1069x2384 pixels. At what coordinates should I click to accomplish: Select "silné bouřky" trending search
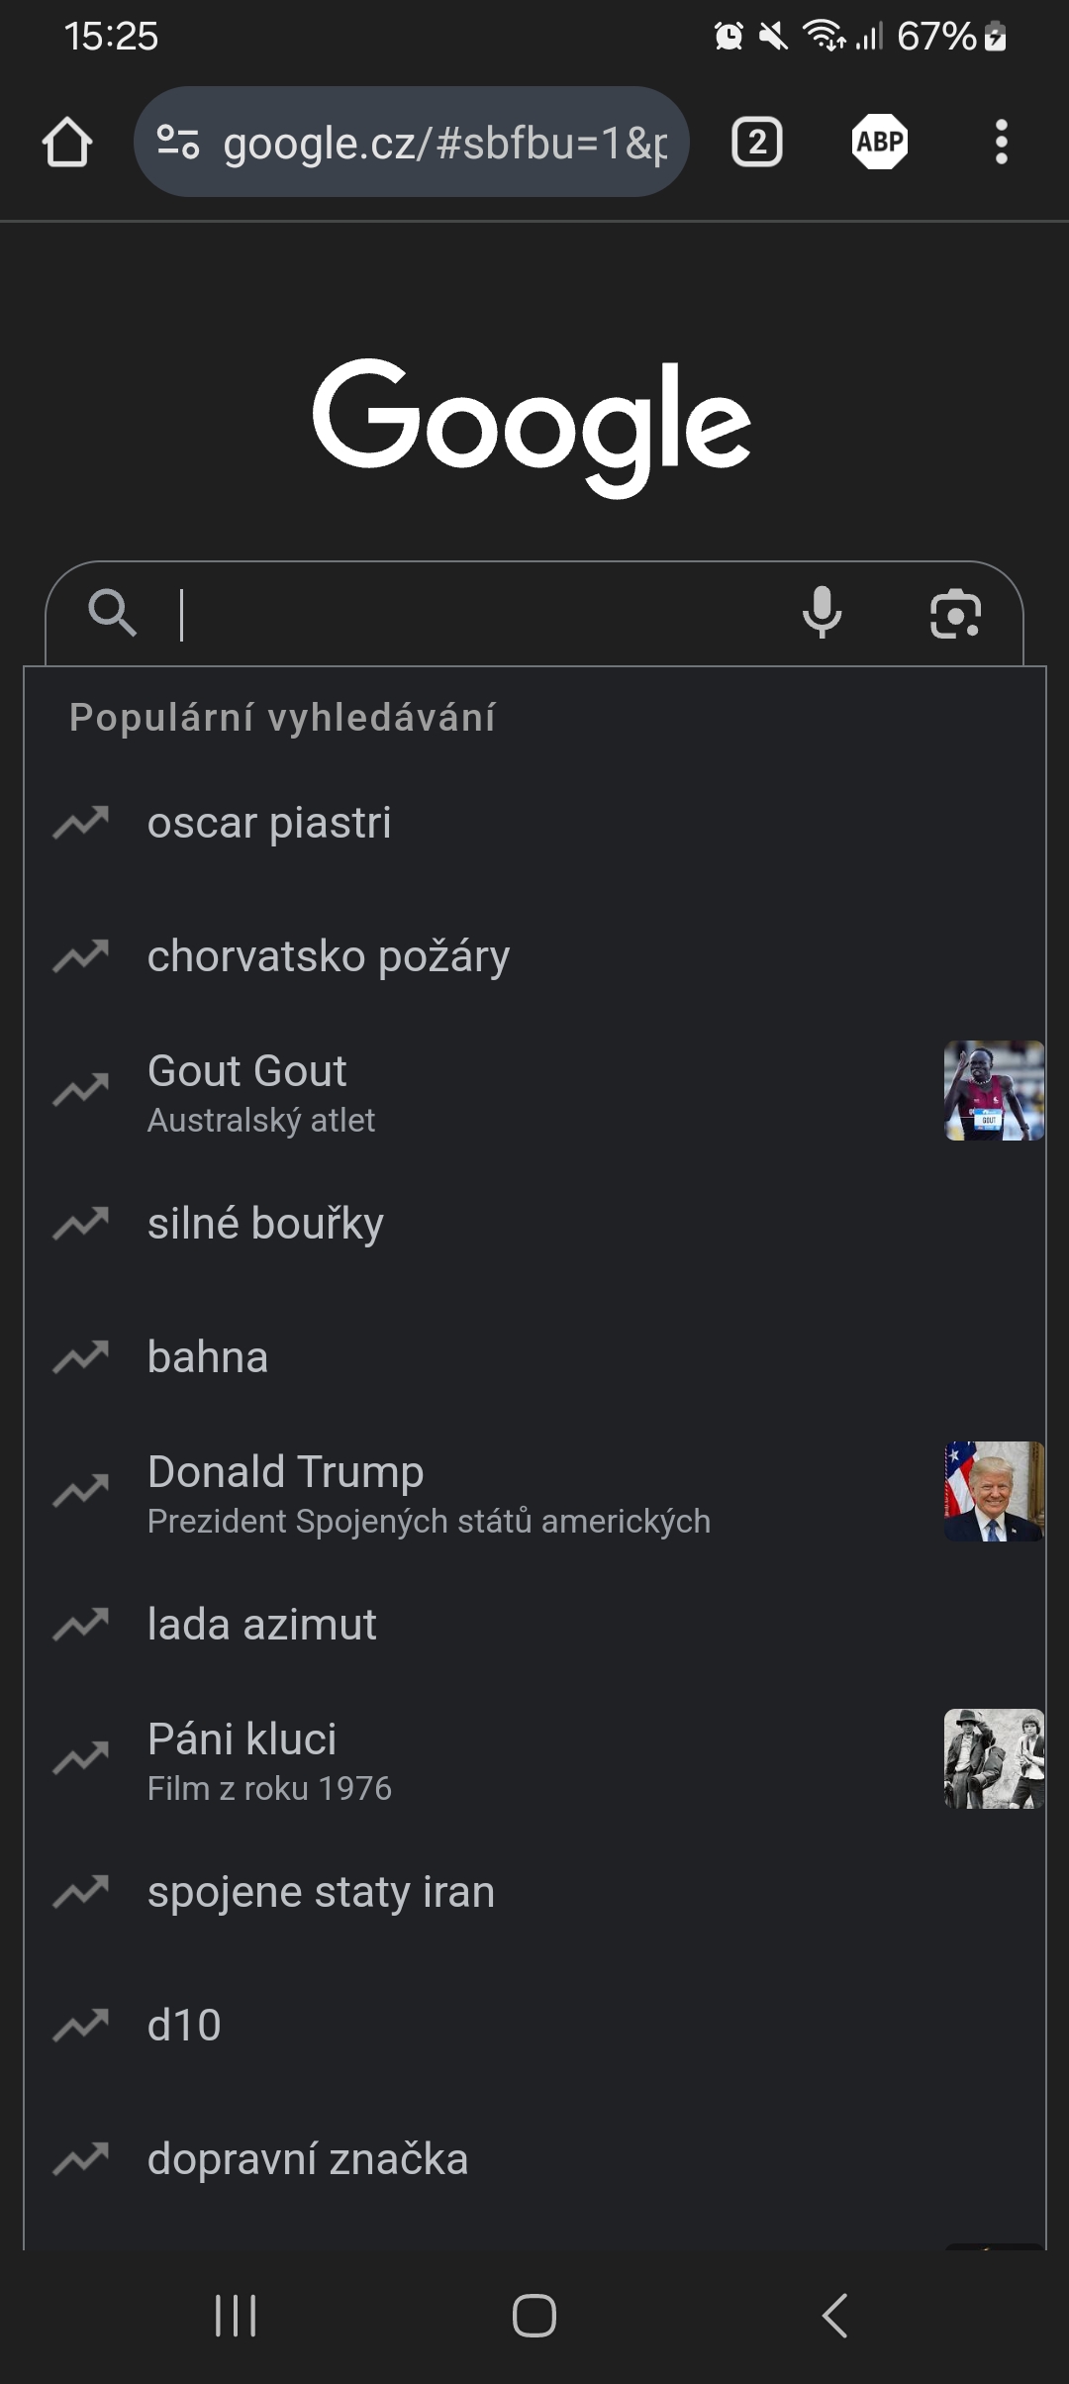point(265,1225)
